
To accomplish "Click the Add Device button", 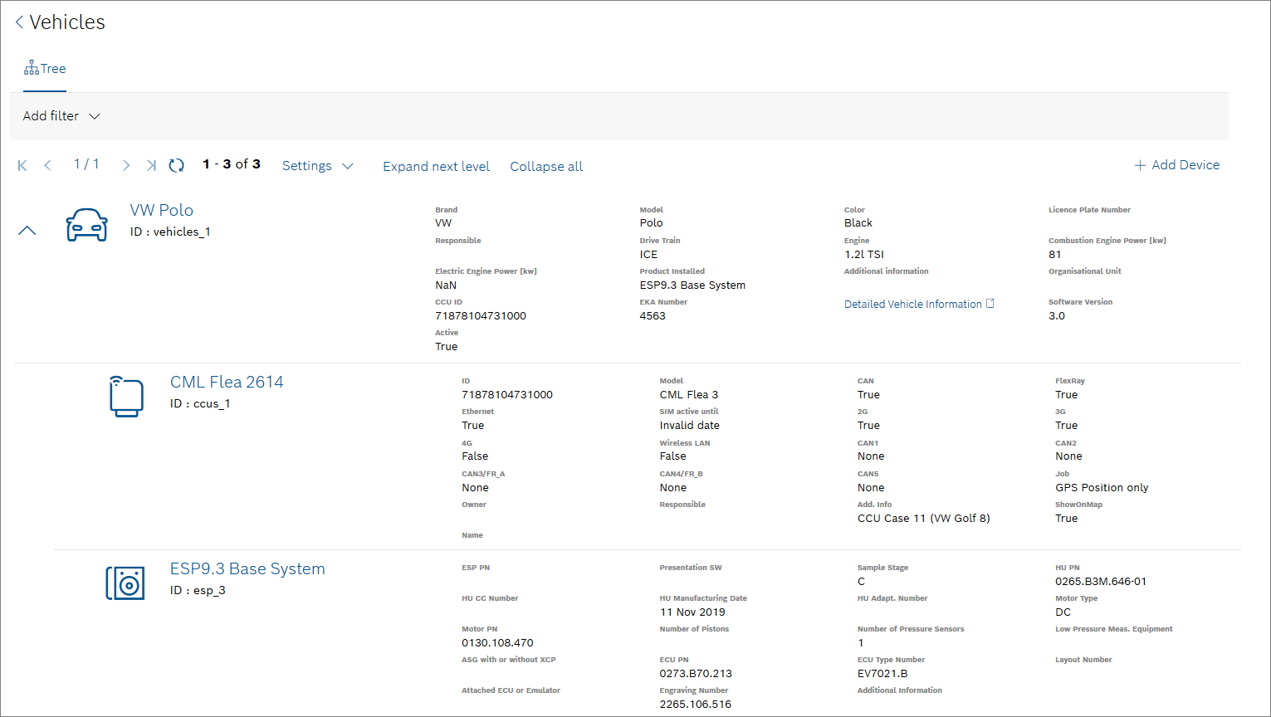I will [1176, 165].
